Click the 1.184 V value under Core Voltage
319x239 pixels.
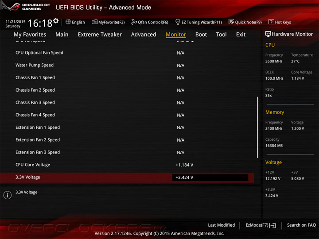point(297,78)
